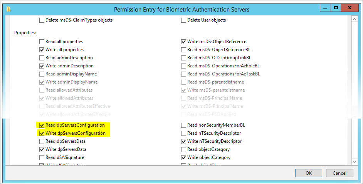
Task: Check Read msDS-ObjectReferenceBL option
Action: [x=184, y=50]
